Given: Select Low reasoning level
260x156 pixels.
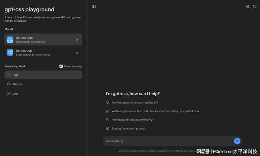Looking at the screenshot, I should click(x=43, y=93).
